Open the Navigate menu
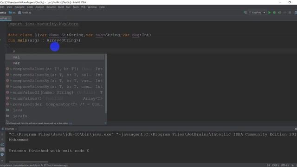 (x=19, y=7)
